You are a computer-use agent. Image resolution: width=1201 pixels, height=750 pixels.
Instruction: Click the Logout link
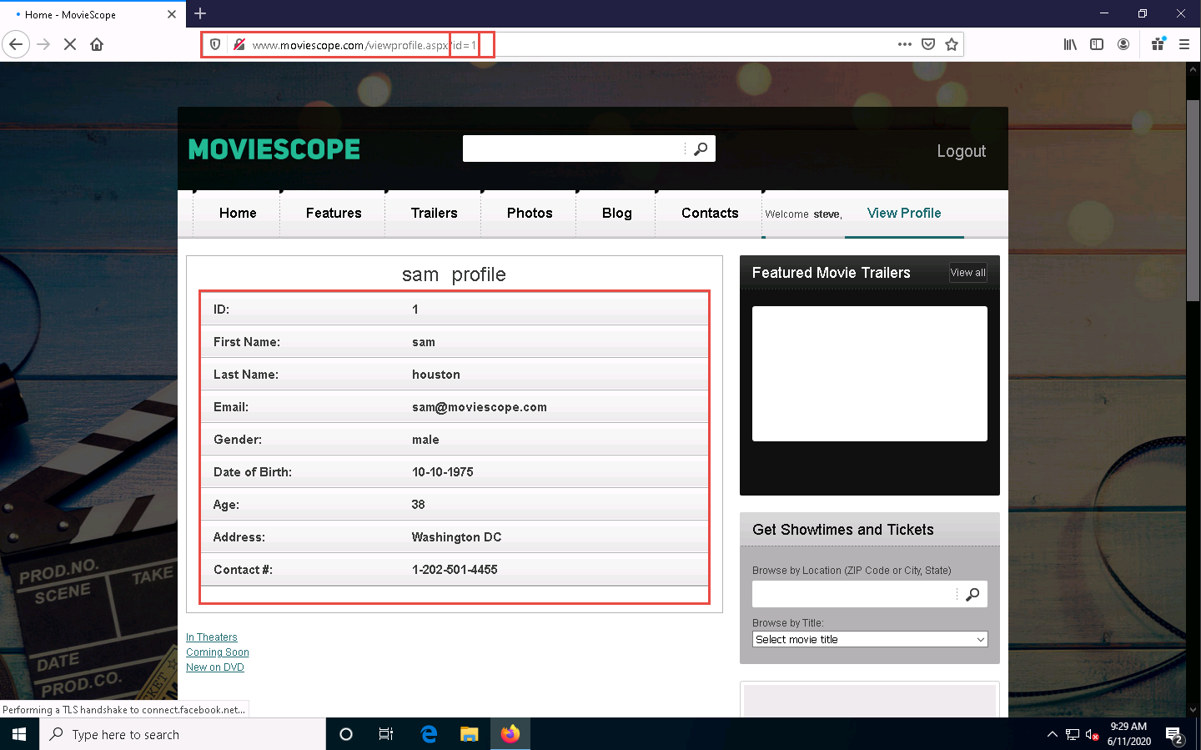click(x=961, y=151)
